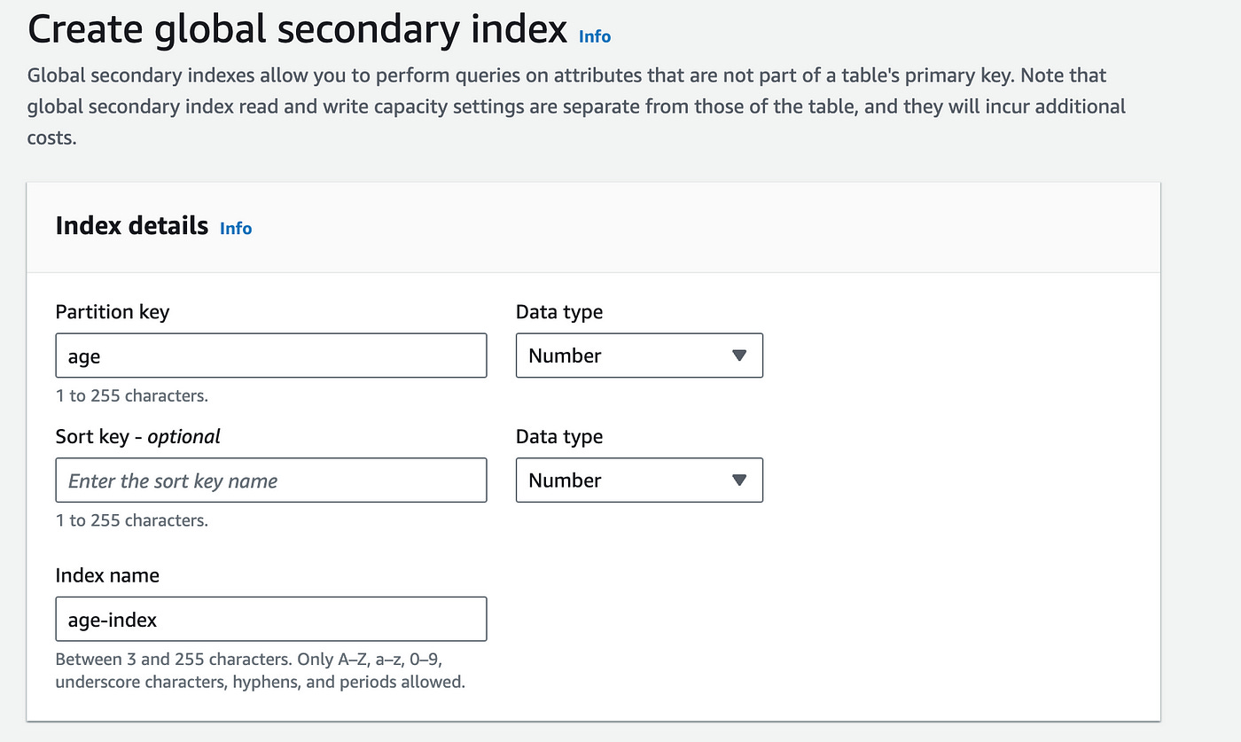Click the character limit hint under Partition key

[131, 395]
